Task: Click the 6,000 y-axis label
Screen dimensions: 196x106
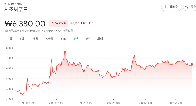Action: click(x=9, y=68)
